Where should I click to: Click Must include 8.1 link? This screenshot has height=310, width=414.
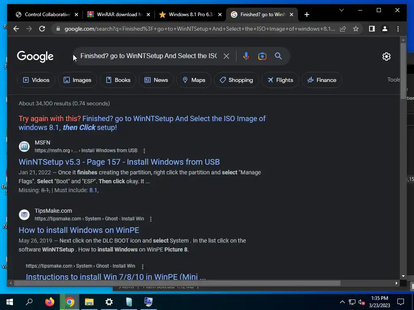93,190
